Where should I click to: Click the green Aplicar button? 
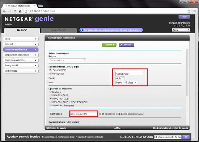109,45
